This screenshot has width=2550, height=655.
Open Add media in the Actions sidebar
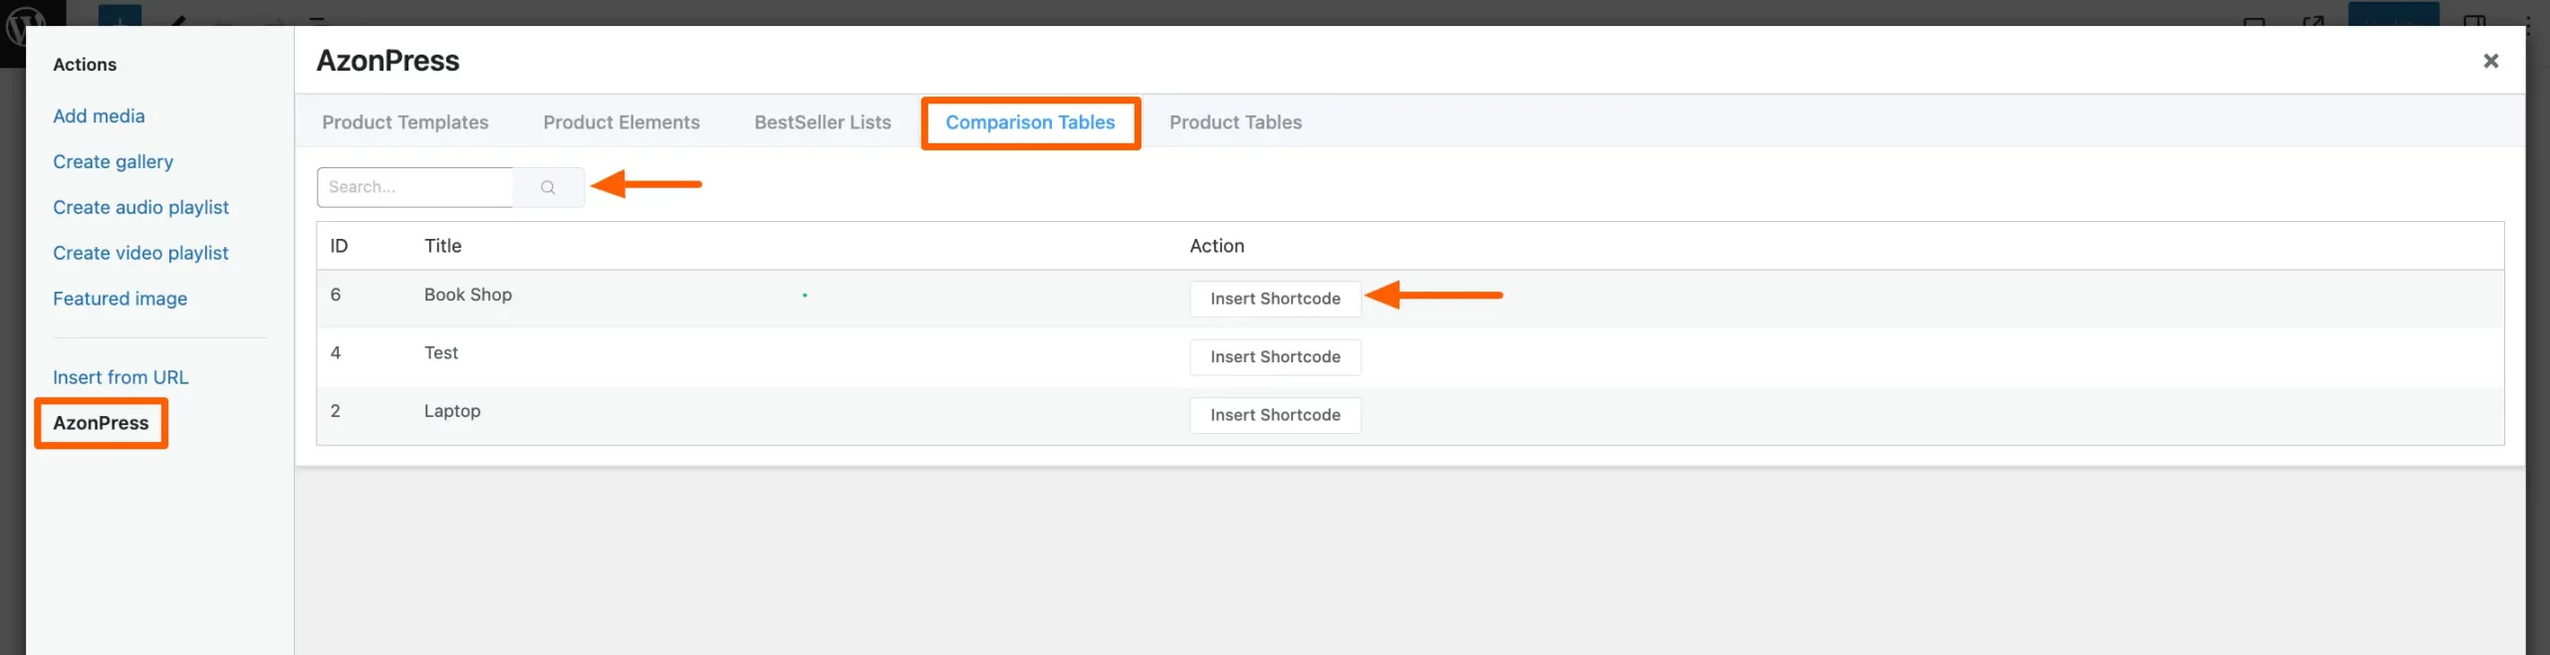99,116
